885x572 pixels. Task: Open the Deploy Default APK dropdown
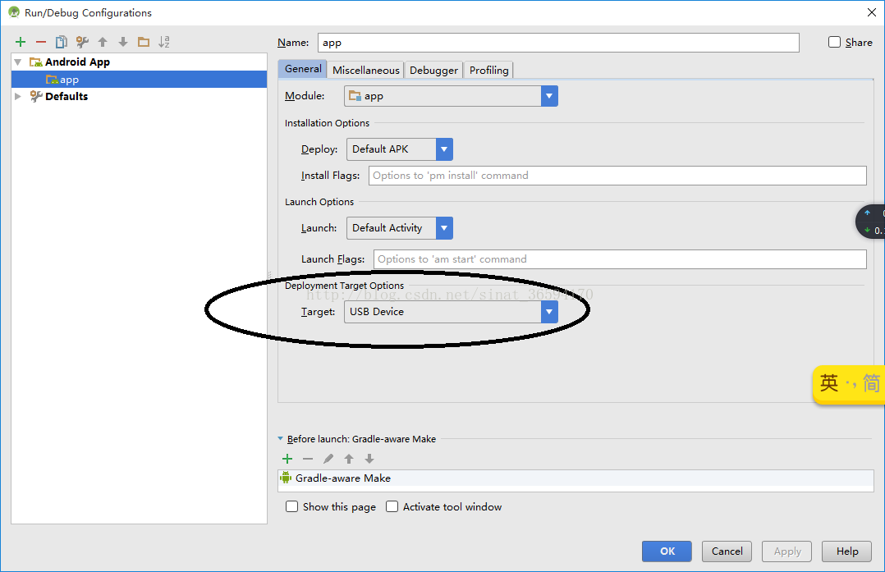(x=444, y=149)
